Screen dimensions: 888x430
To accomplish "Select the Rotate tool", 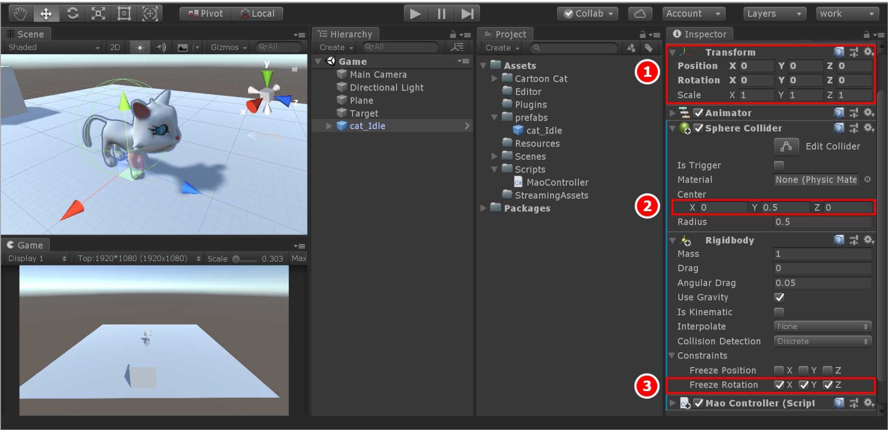I will point(72,13).
